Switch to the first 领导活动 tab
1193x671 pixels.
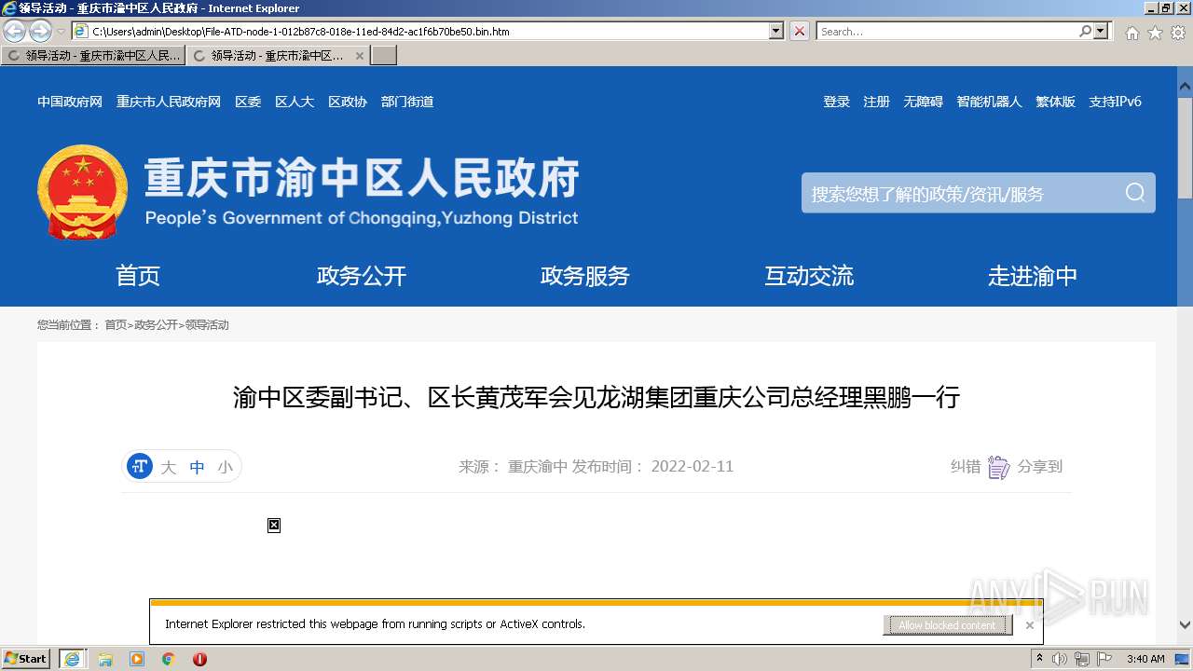[x=92, y=56]
